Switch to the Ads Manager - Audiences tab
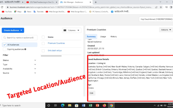Screen dimensions: 173x108 tap(76, 2)
